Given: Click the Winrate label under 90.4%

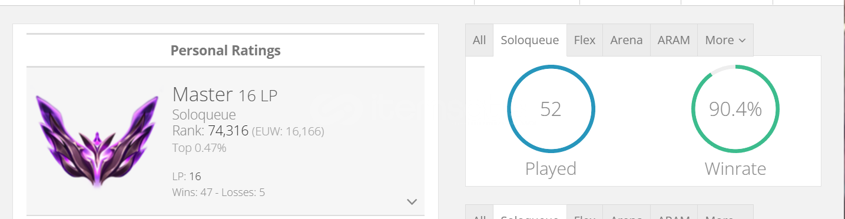Looking at the screenshot, I should click(x=735, y=169).
